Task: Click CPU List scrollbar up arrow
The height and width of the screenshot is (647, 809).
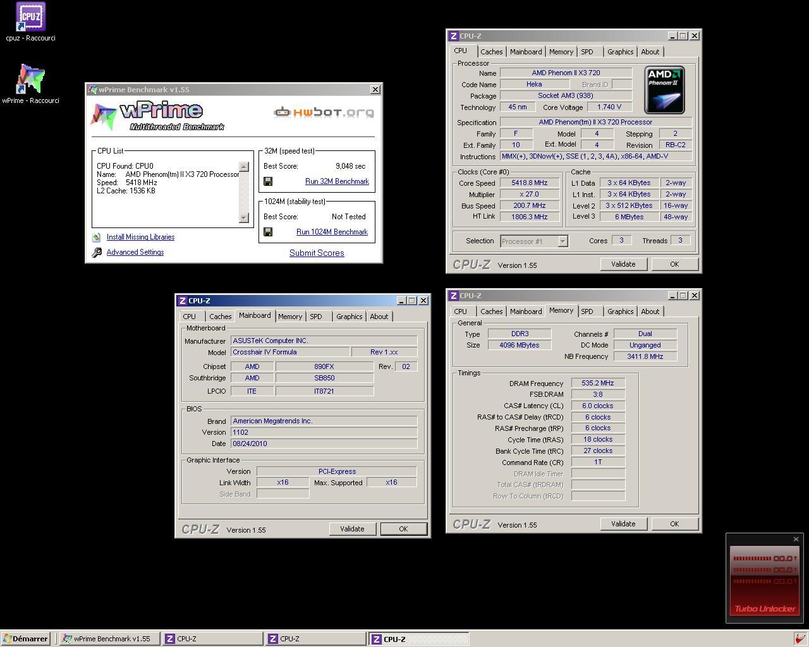Action: click(x=244, y=167)
